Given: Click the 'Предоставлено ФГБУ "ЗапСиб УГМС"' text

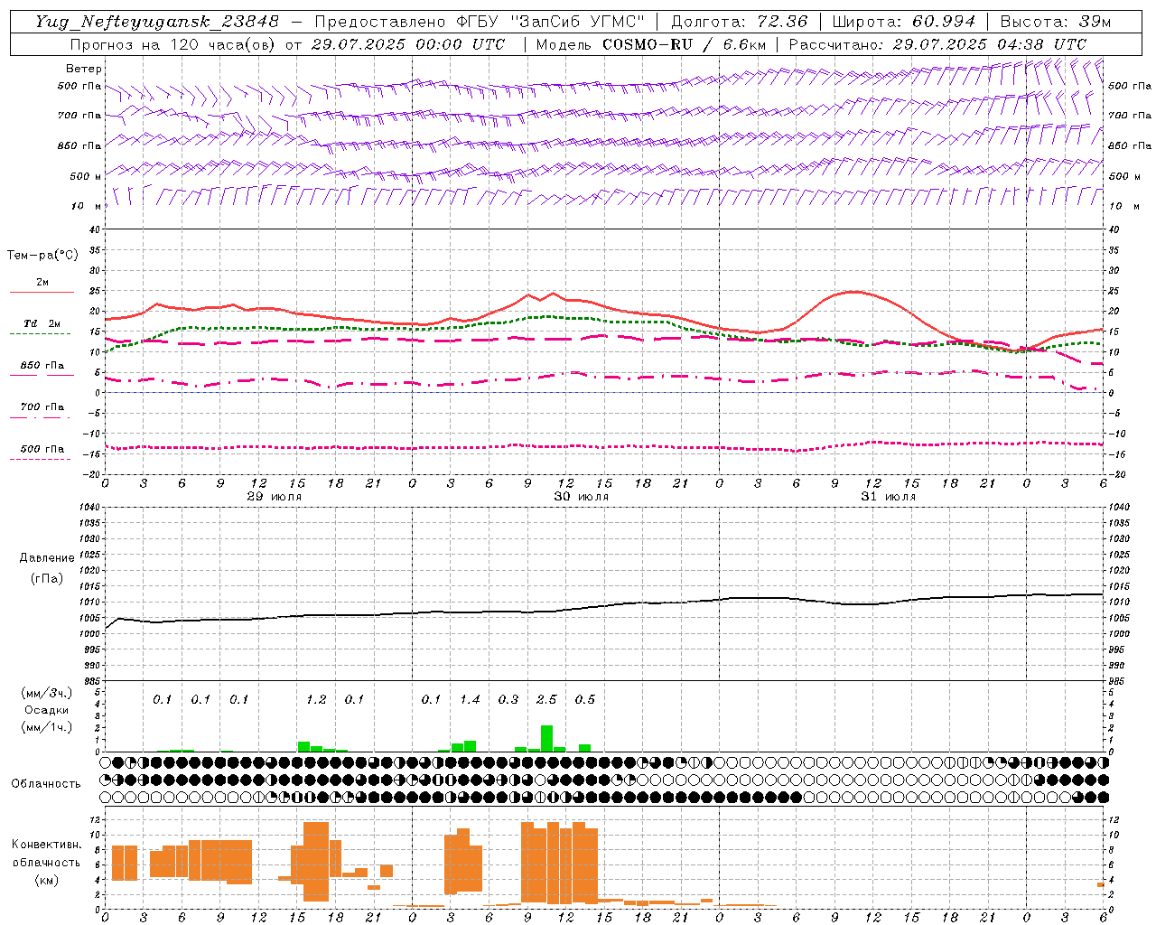Looking at the screenshot, I should [480, 22].
